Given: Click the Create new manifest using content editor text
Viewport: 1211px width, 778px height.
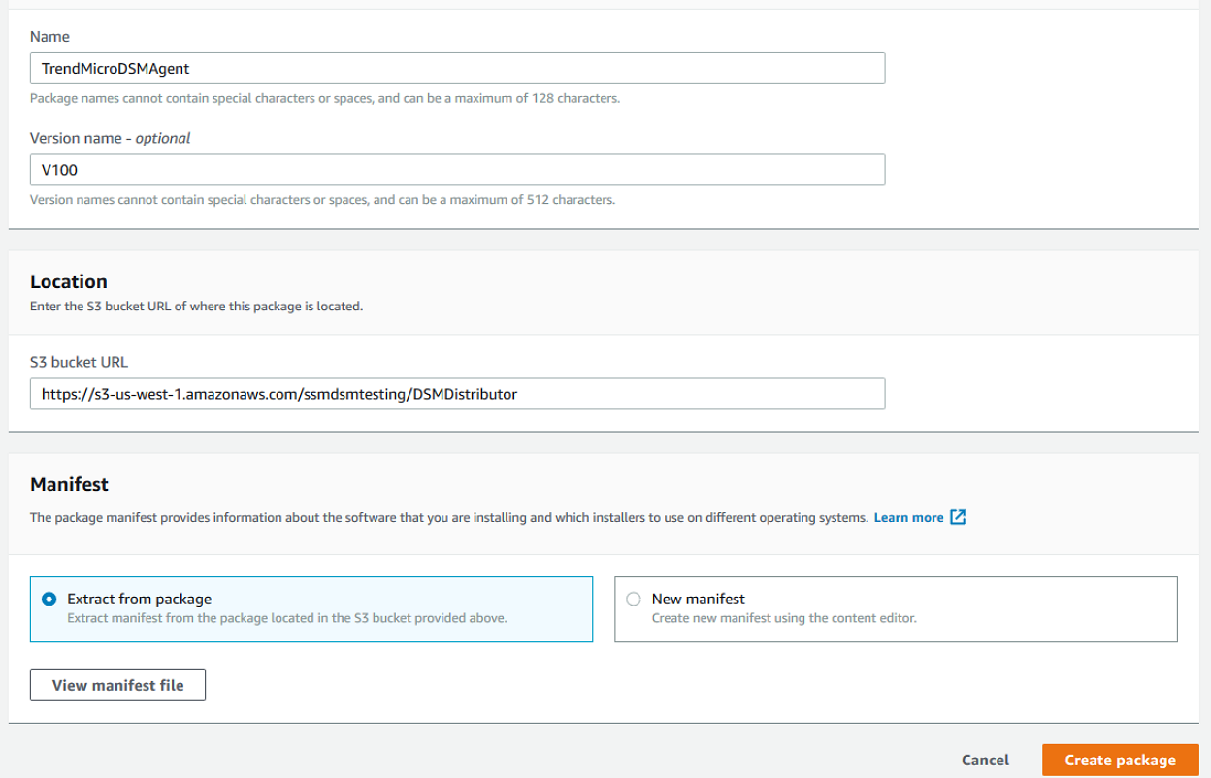Looking at the screenshot, I should (x=784, y=618).
